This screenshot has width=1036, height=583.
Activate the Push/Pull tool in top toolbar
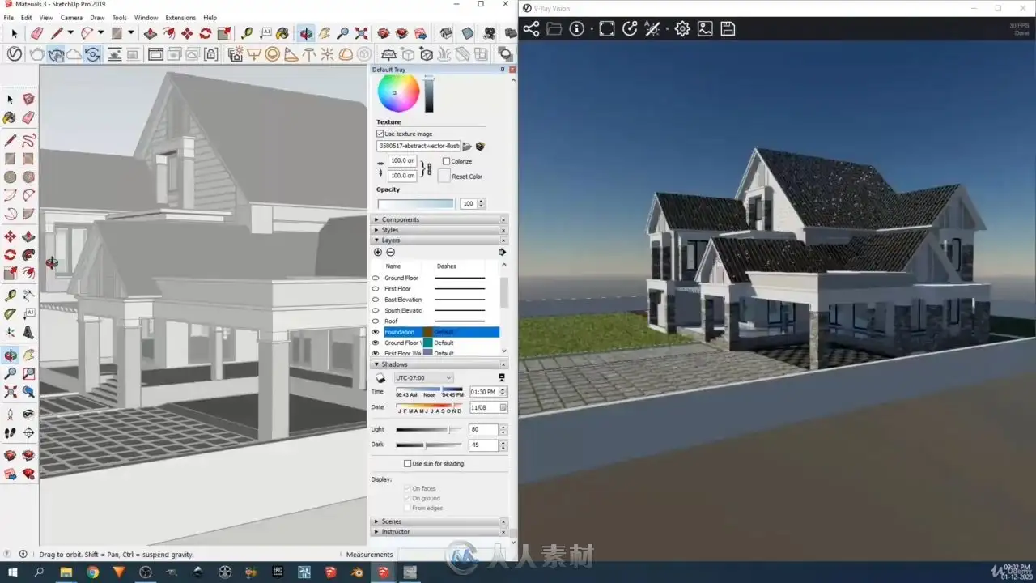point(151,33)
